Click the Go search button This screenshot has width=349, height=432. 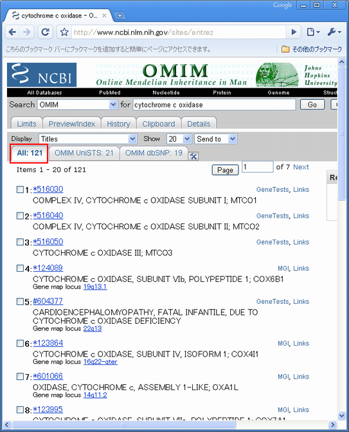[x=312, y=105]
